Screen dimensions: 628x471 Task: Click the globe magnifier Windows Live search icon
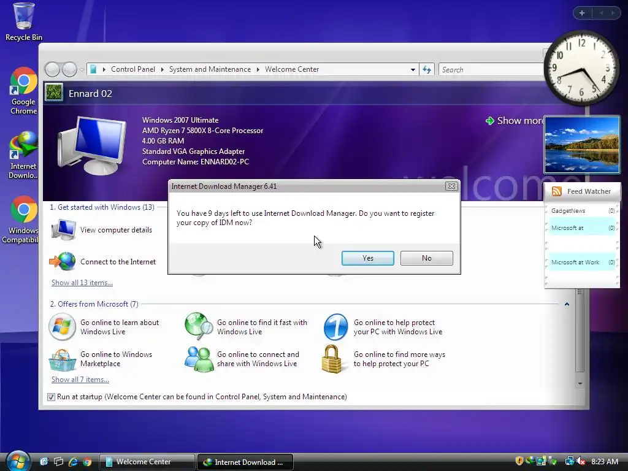199,326
